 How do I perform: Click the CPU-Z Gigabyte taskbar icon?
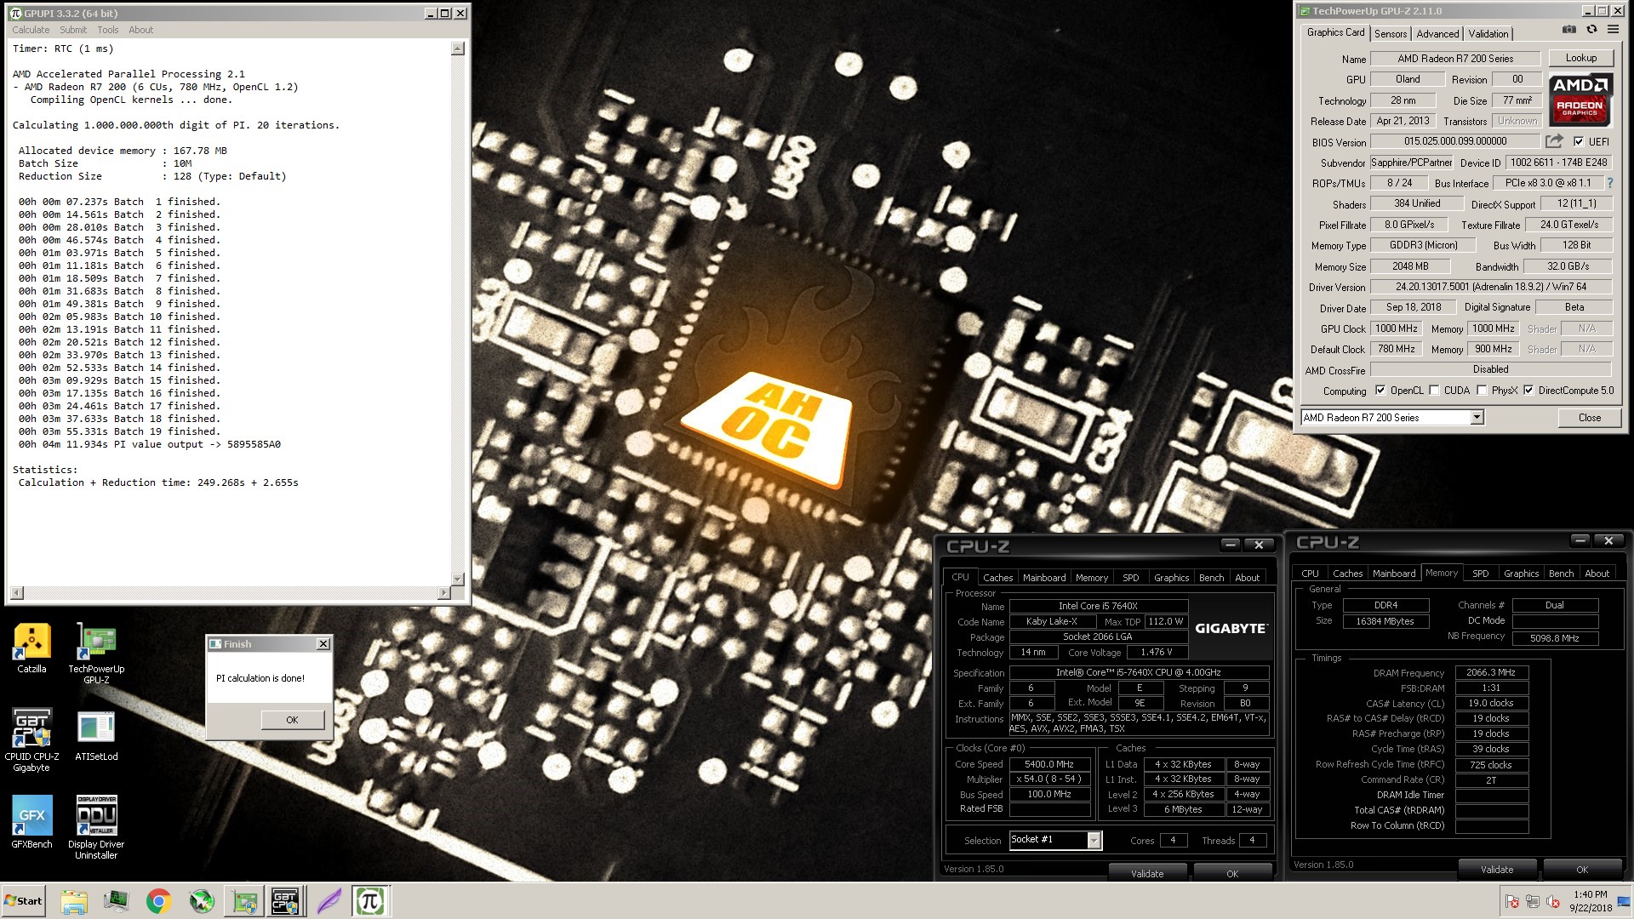point(285,901)
